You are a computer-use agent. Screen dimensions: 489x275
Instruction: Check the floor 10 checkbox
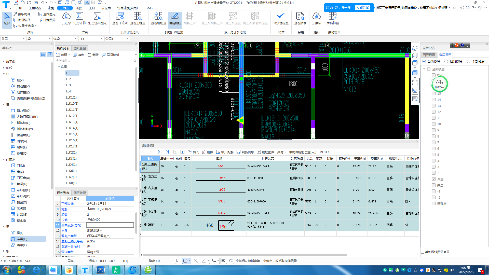point(434,124)
